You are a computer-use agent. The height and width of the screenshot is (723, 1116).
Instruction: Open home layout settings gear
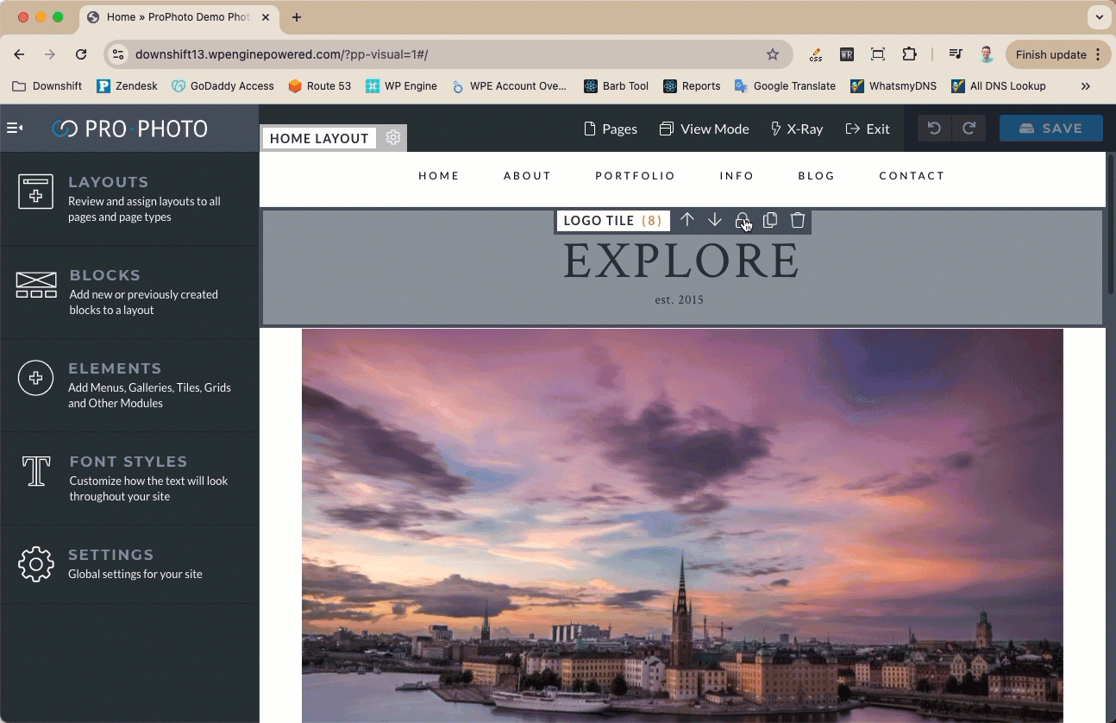pyautogui.click(x=393, y=138)
